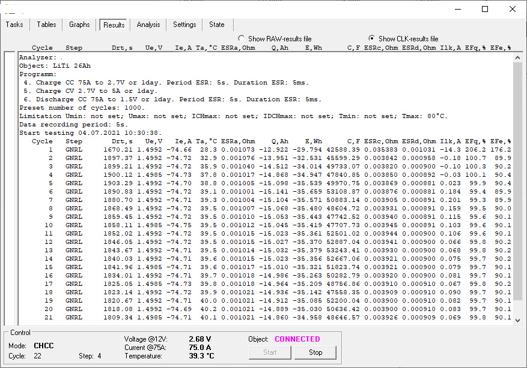Click the results scrollbar down arrow
The width and height of the screenshot is (527, 368).
[x=517, y=321]
